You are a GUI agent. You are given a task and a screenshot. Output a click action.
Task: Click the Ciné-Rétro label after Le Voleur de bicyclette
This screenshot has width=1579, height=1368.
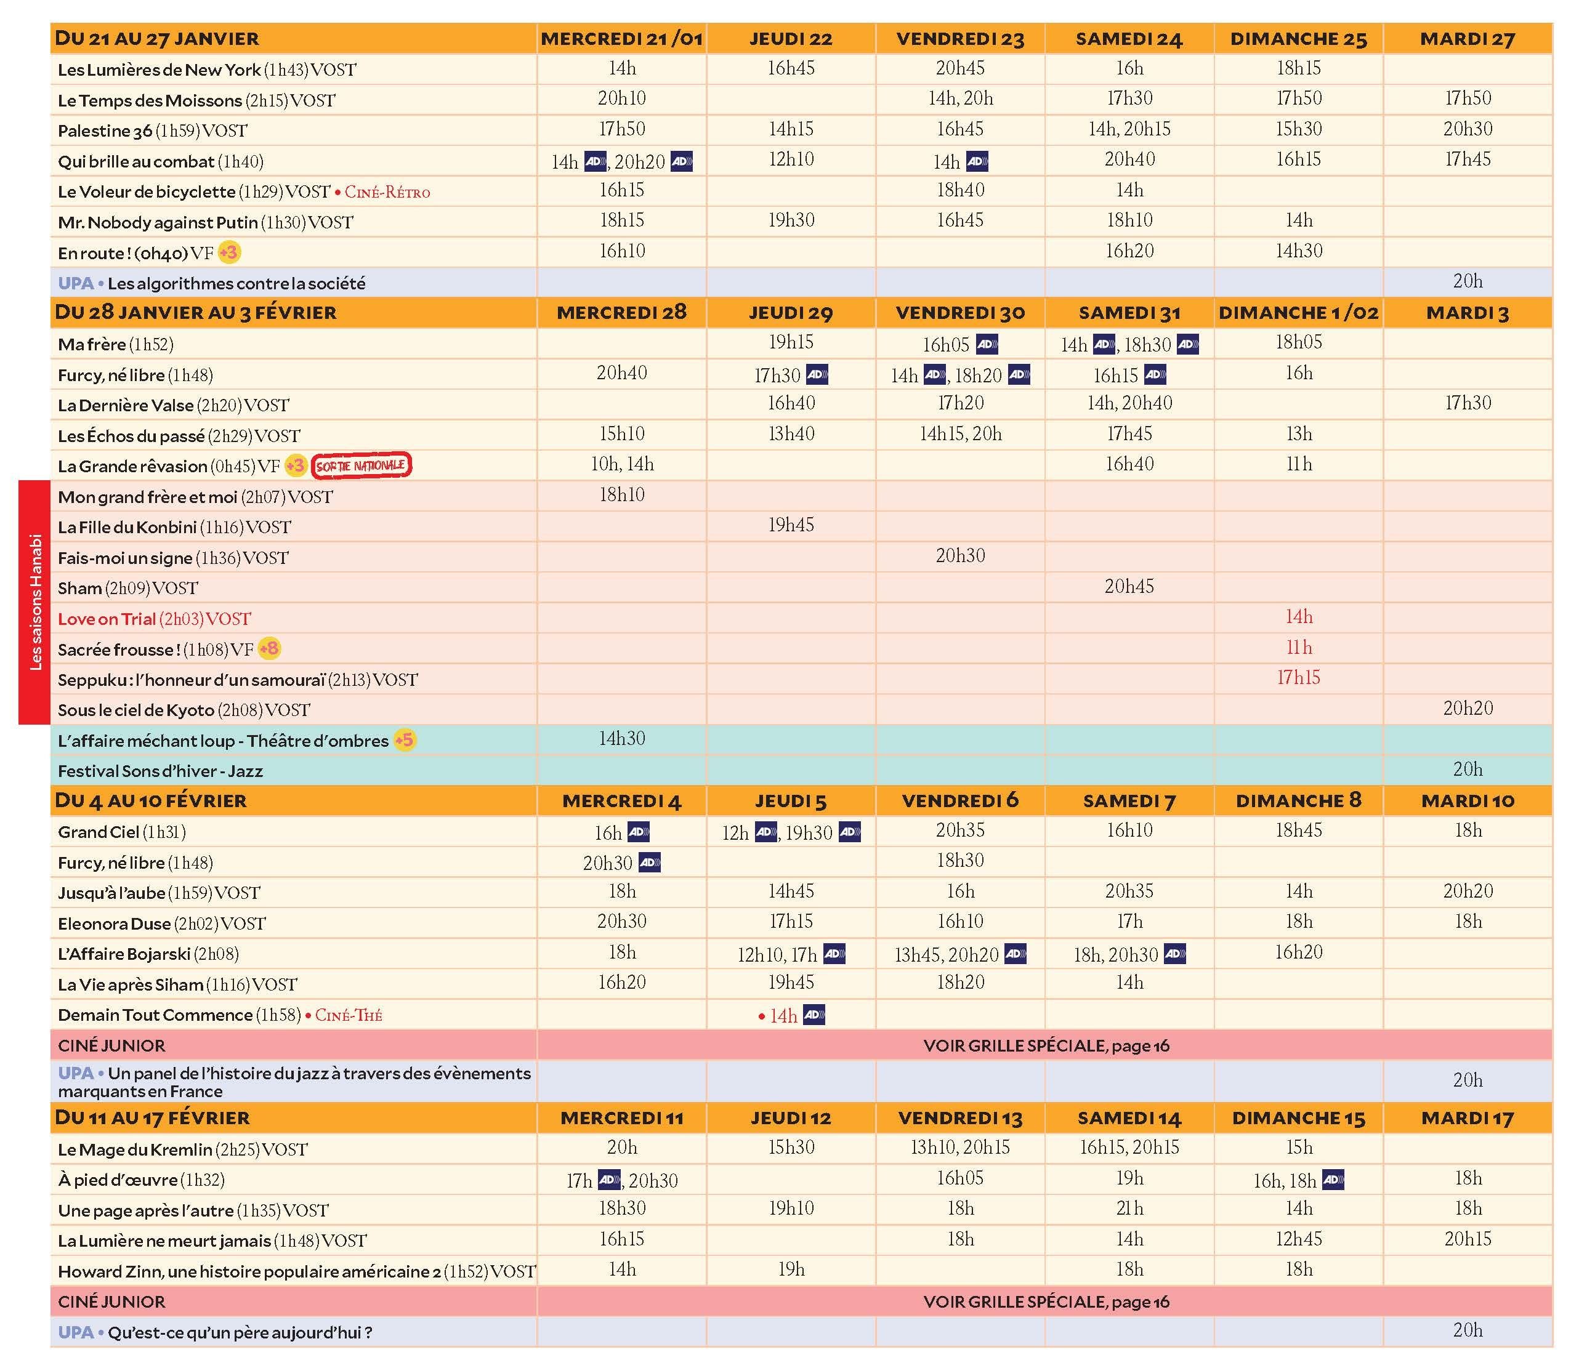(387, 192)
